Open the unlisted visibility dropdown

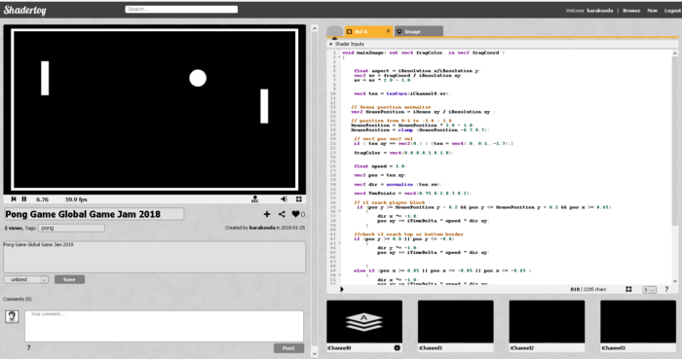tap(26, 279)
